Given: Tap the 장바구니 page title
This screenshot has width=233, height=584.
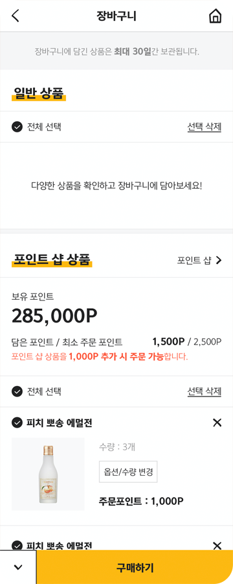Looking at the screenshot, I should click(x=116, y=16).
